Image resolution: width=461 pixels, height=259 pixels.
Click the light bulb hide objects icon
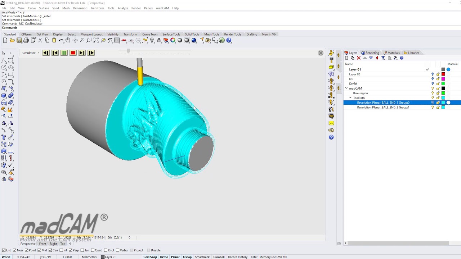(152, 40)
